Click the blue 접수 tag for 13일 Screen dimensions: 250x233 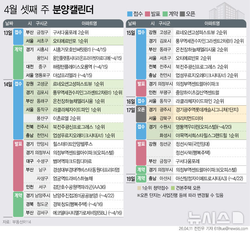coord(18,32)
